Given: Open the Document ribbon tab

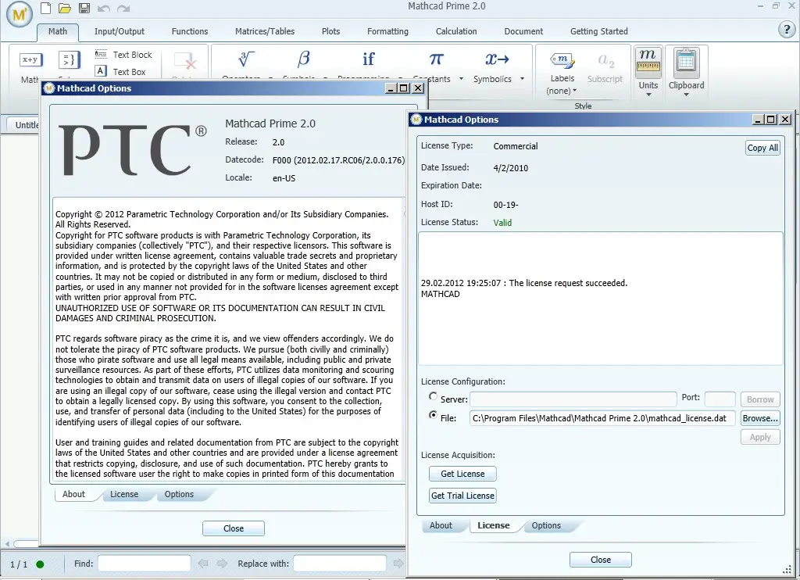Looking at the screenshot, I should (523, 31).
